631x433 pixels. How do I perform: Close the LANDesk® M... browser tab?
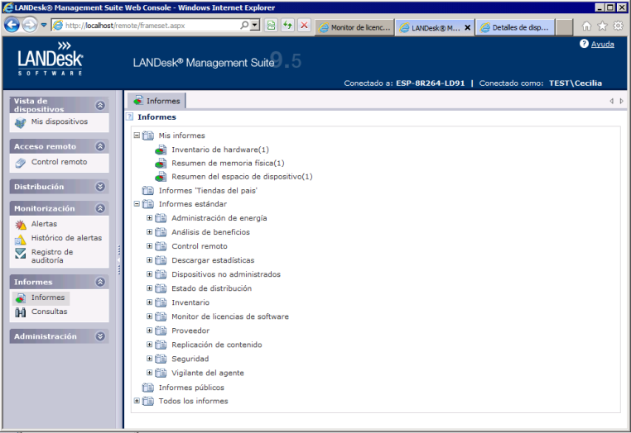coord(468,28)
